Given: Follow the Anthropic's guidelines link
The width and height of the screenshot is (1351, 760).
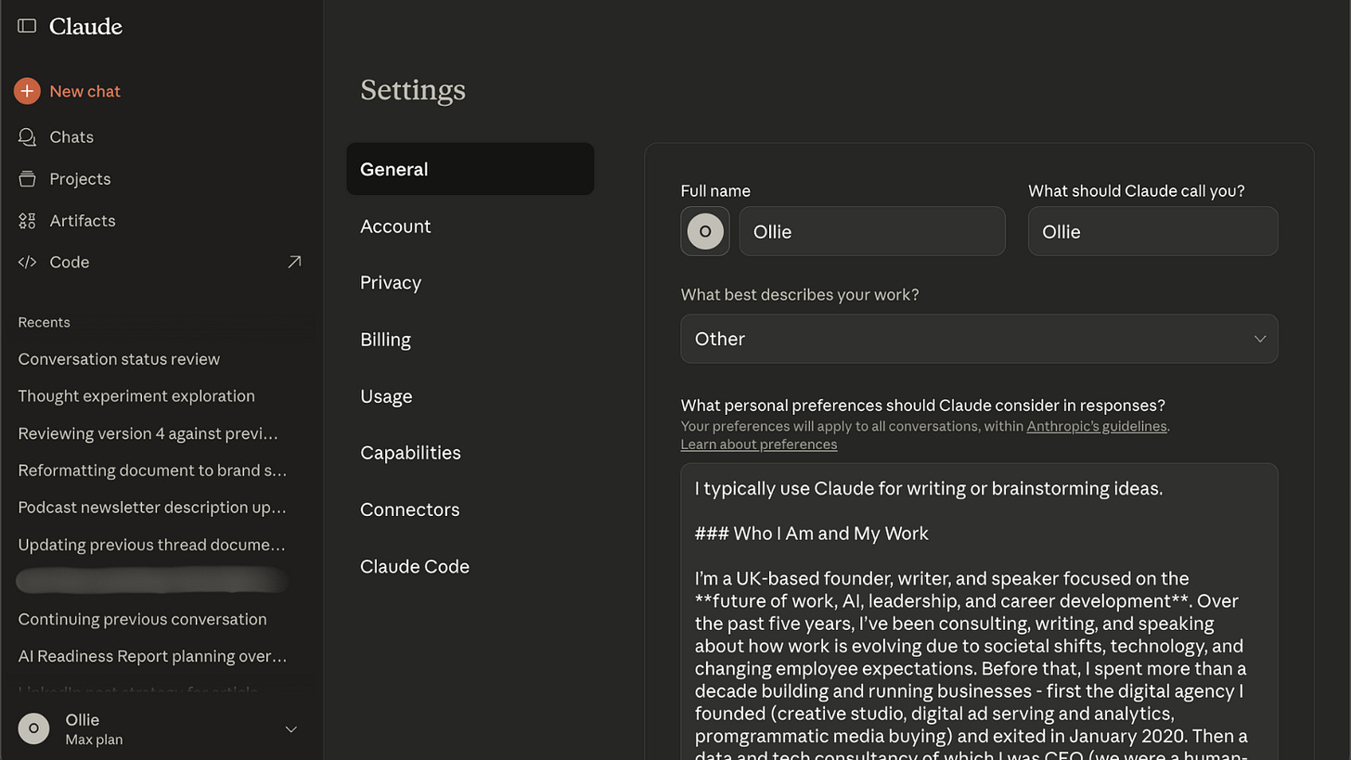Looking at the screenshot, I should point(1096,427).
